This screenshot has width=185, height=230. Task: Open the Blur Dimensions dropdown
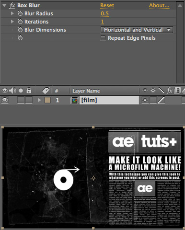137,30
